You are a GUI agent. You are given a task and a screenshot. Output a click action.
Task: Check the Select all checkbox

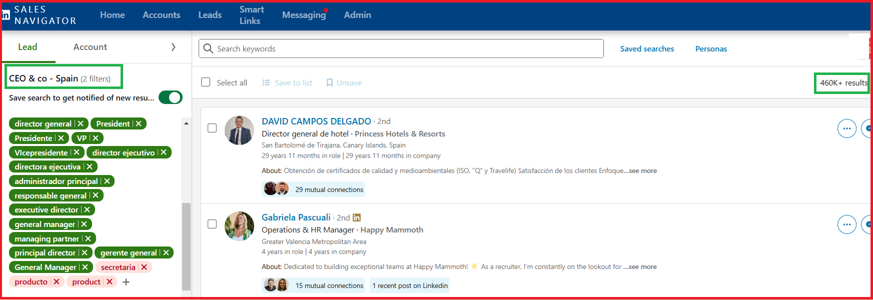[206, 82]
